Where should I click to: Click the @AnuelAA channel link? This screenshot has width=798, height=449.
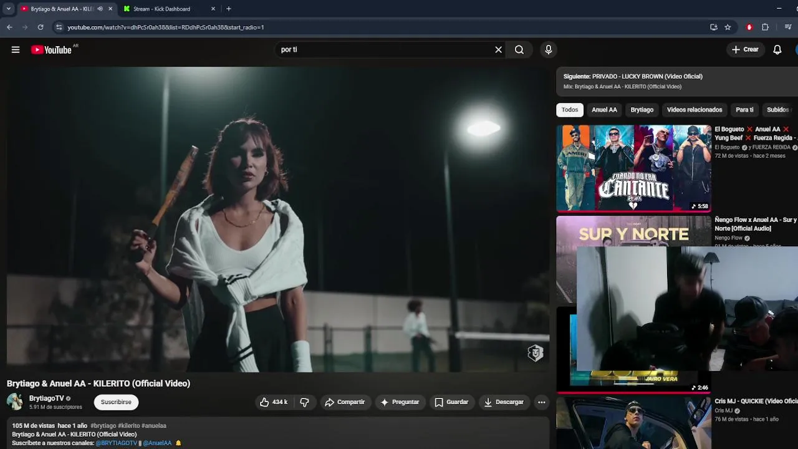pos(157,443)
